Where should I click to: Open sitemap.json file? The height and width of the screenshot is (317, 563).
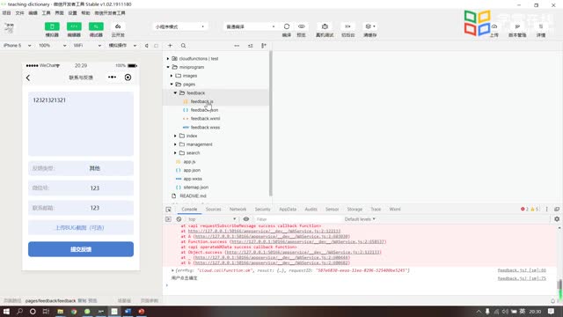click(x=195, y=188)
